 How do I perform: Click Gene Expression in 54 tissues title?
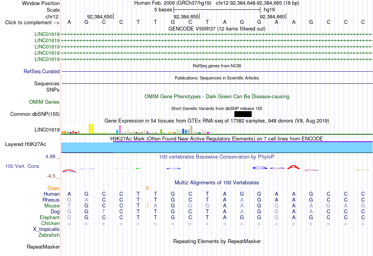click(217, 121)
